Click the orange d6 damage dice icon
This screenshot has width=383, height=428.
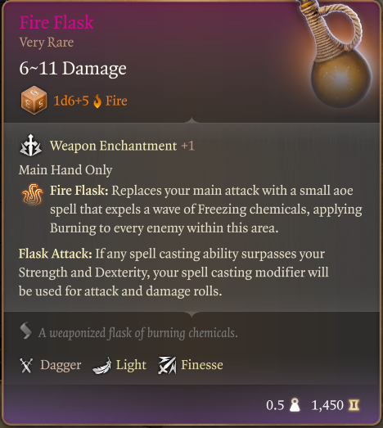pyautogui.click(x=34, y=100)
